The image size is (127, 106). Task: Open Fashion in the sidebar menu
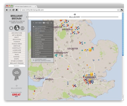[x=17, y=42]
